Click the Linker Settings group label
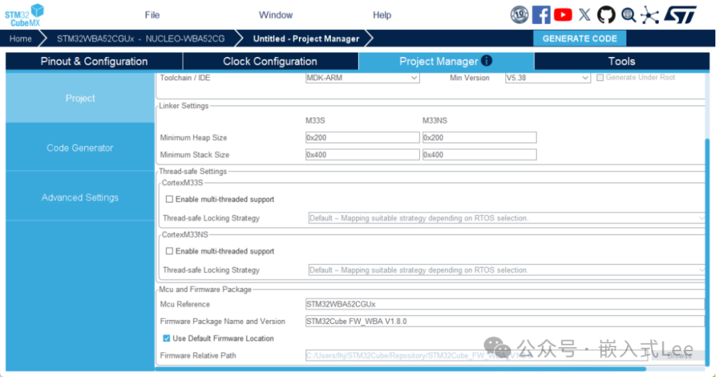The height and width of the screenshot is (377, 716). point(184,106)
